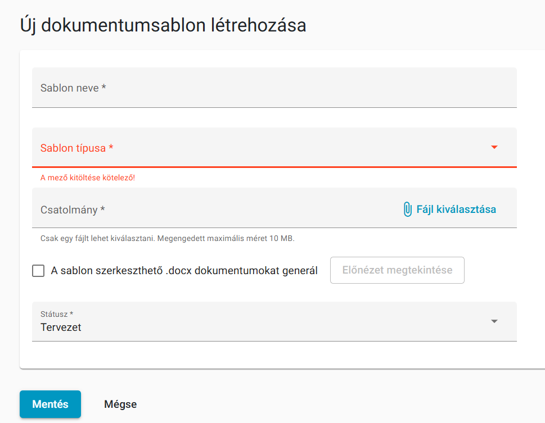Click the Mentés save button
The height and width of the screenshot is (423, 545).
tap(51, 404)
